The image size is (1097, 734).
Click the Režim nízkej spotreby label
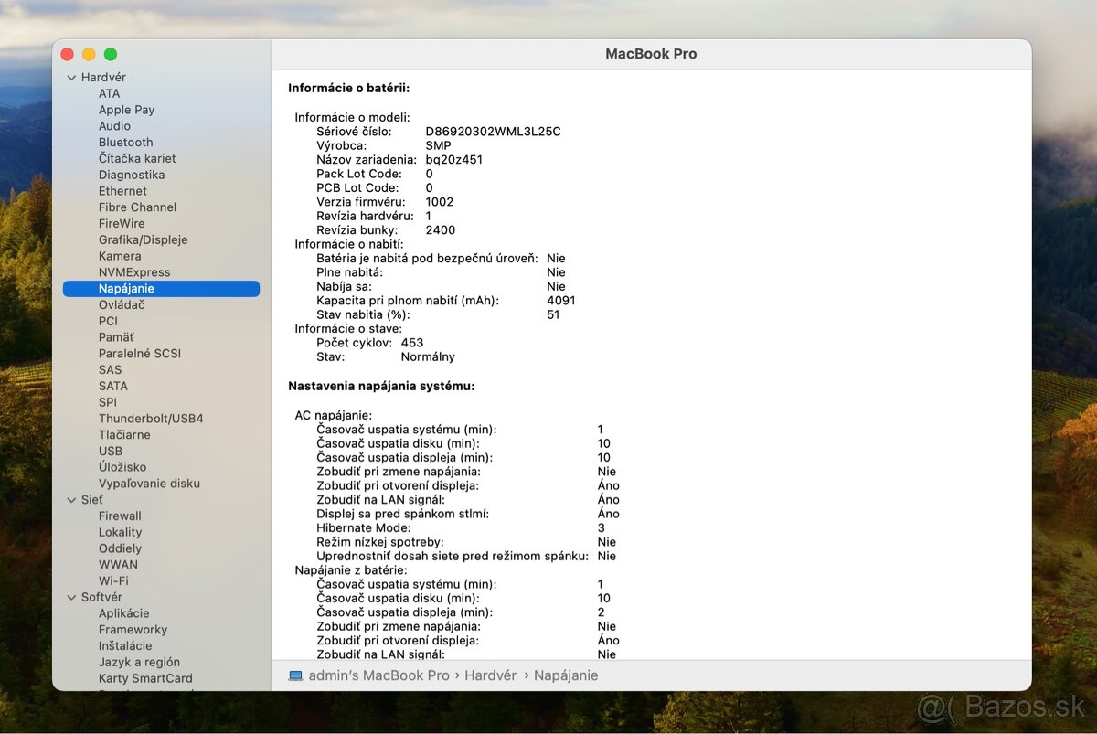380,542
